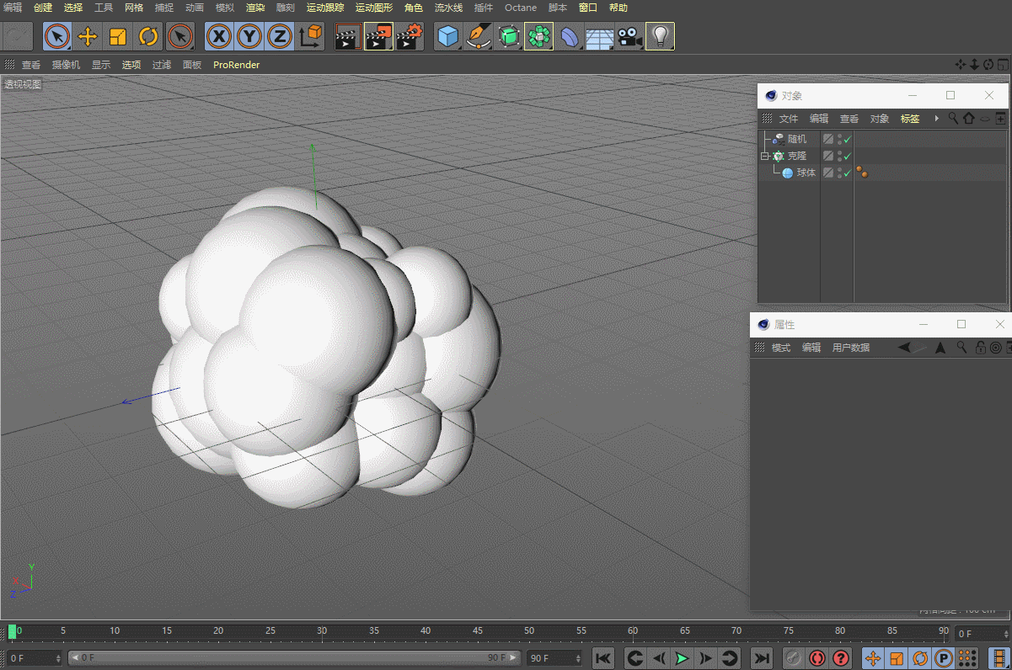Add a light bulb object from toolbar

[x=660, y=36]
